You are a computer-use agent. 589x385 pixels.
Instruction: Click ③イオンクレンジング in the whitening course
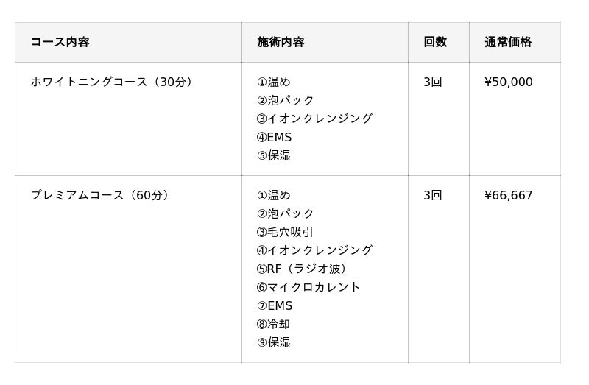[x=314, y=119]
